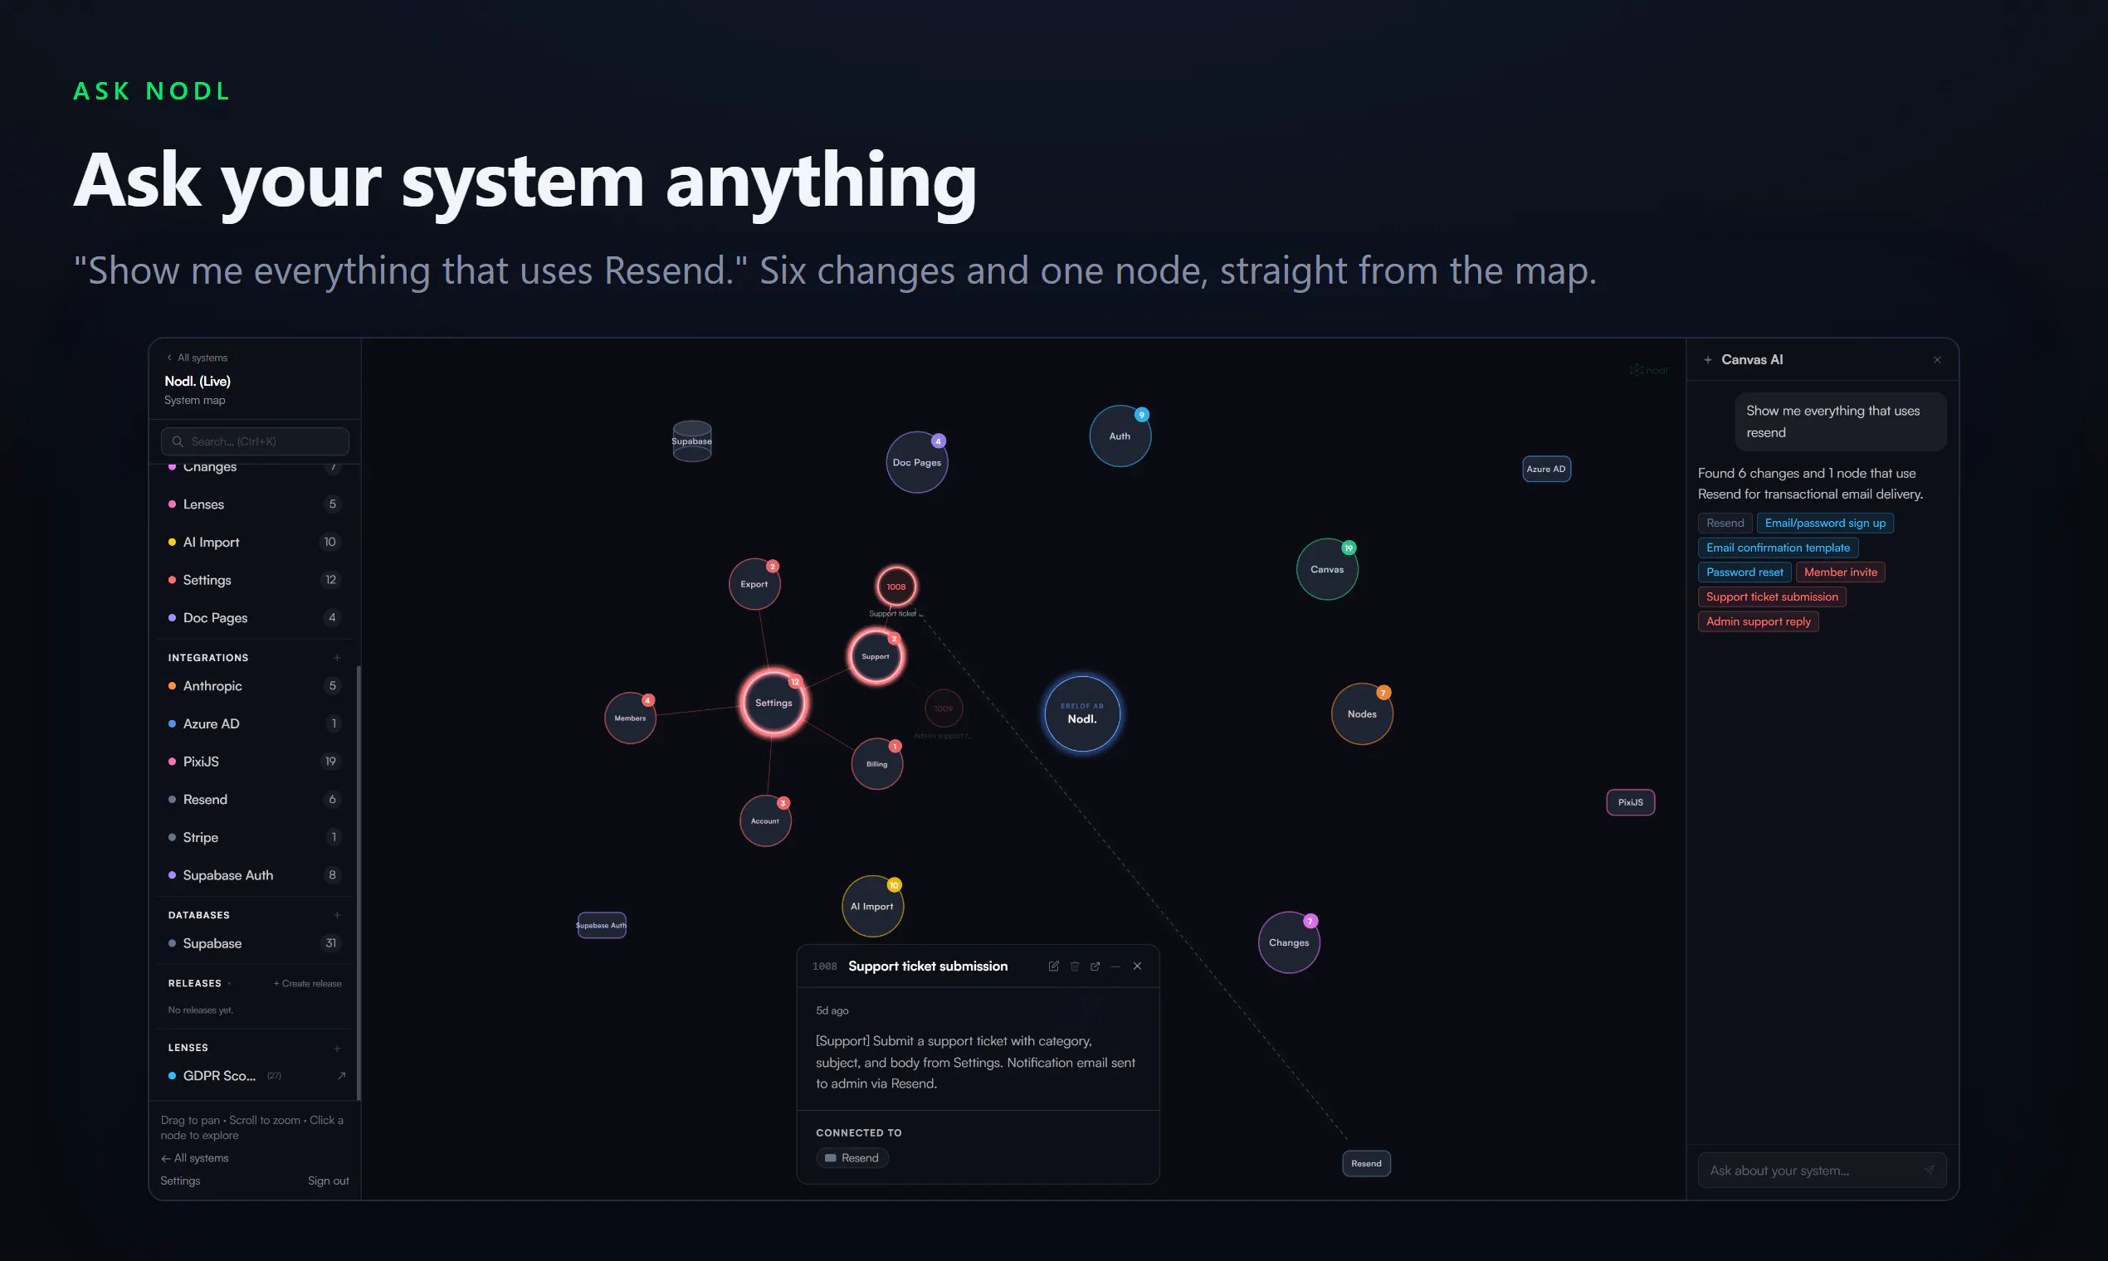2108x1261 pixels.
Task: Click the Create release link
Action: pos(308,983)
